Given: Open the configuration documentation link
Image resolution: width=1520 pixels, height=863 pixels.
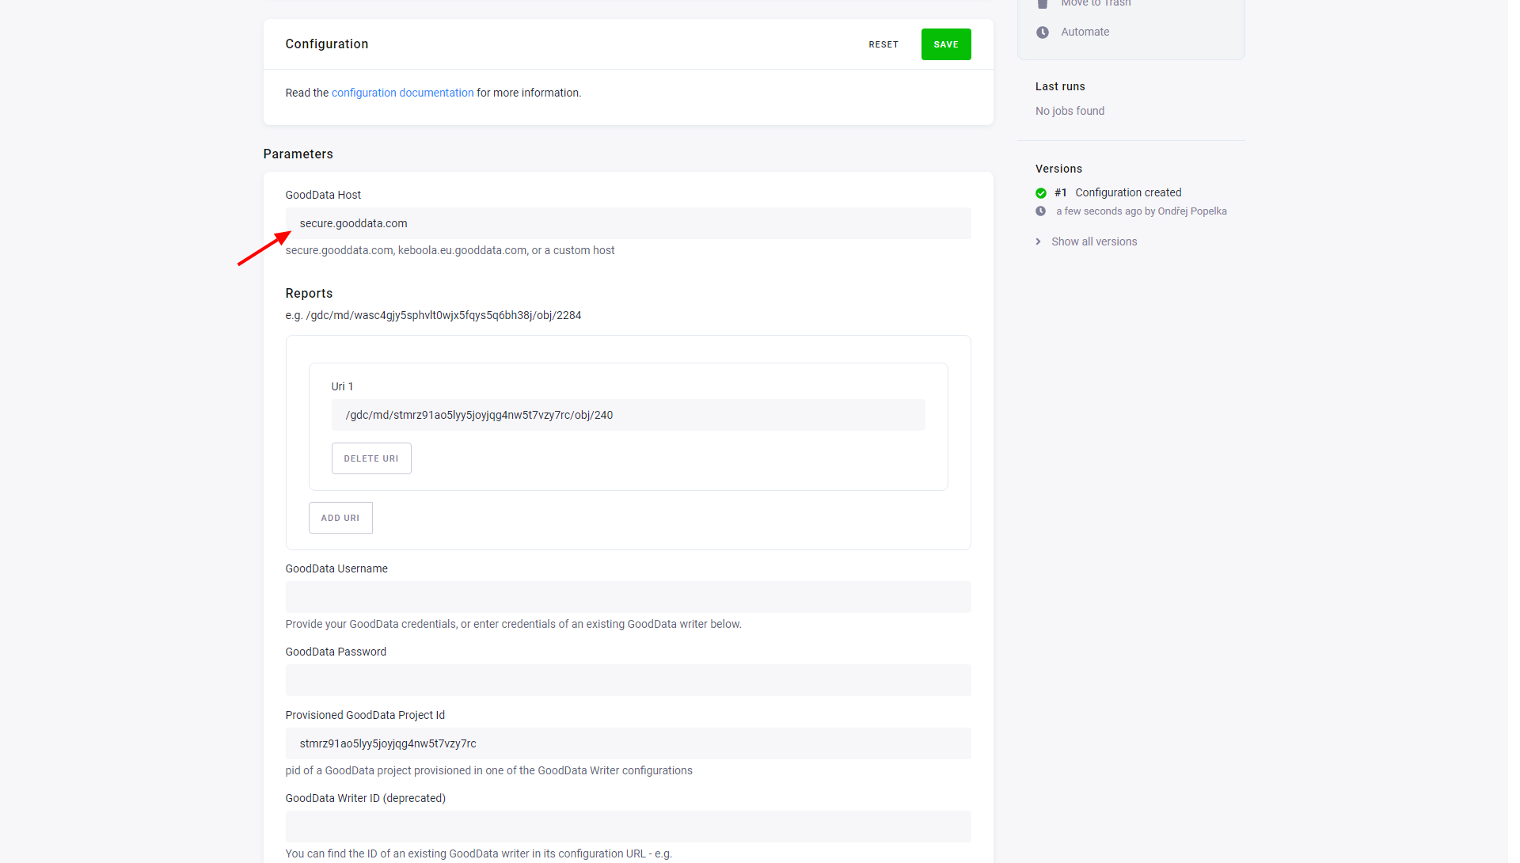Looking at the screenshot, I should (402, 93).
